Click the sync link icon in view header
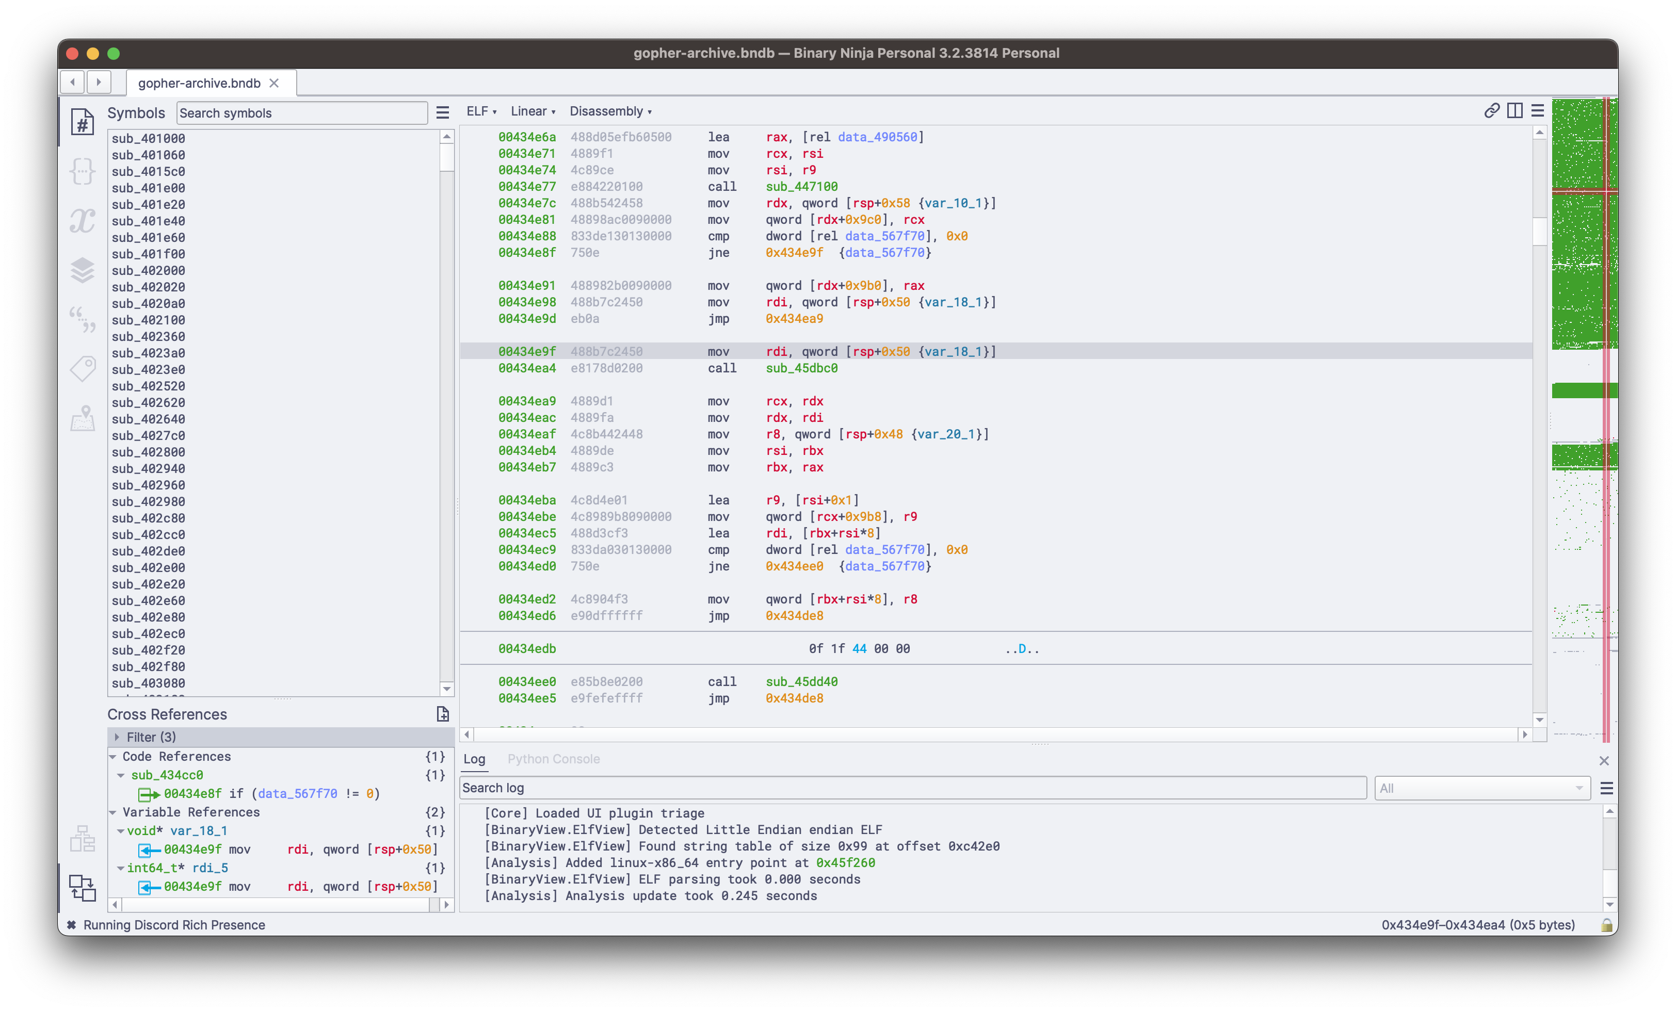The image size is (1676, 1012). [x=1491, y=111]
